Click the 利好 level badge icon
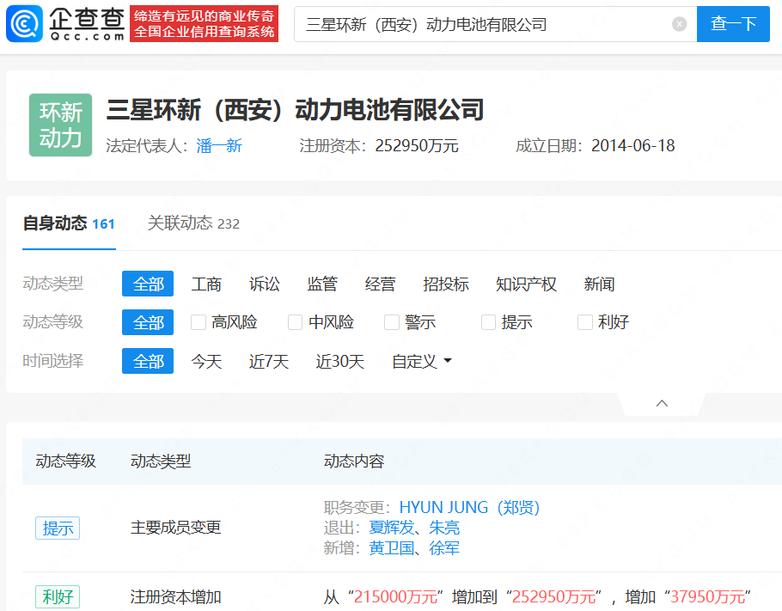The width and height of the screenshot is (782, 611). (57, 596)
